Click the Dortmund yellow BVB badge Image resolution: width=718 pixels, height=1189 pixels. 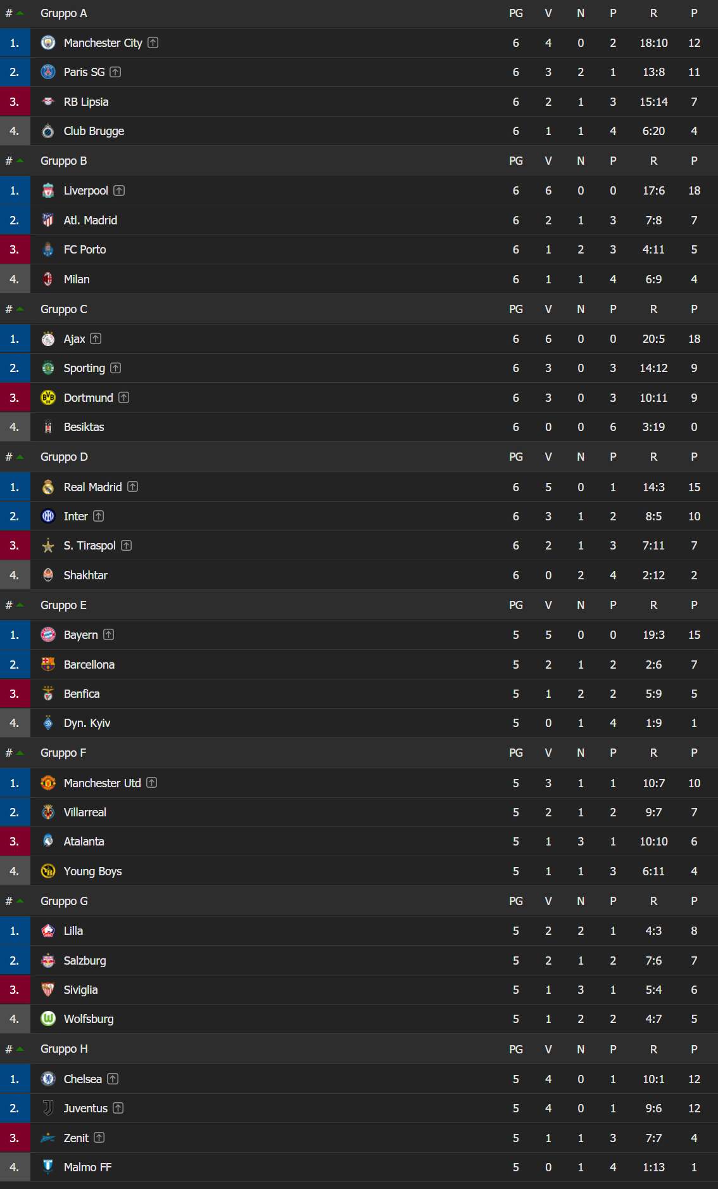click(48, 397)
